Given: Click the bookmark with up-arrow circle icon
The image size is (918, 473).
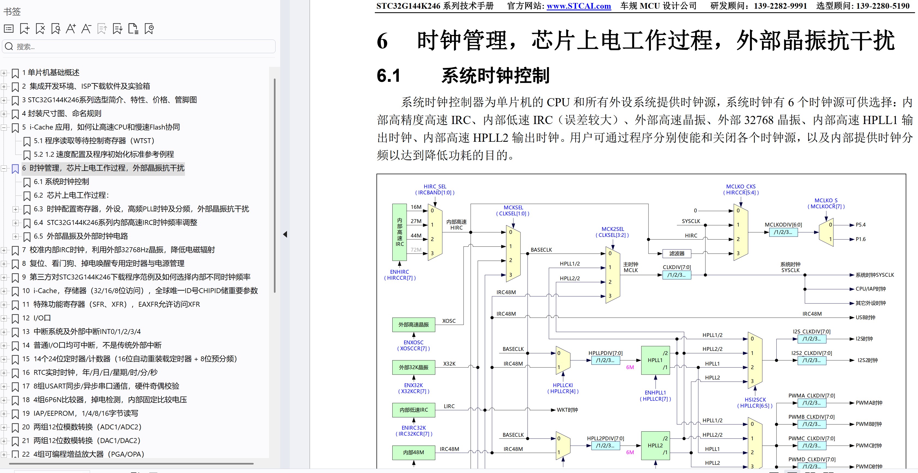Looking at the screenshot, I should (x=149, y=29).
